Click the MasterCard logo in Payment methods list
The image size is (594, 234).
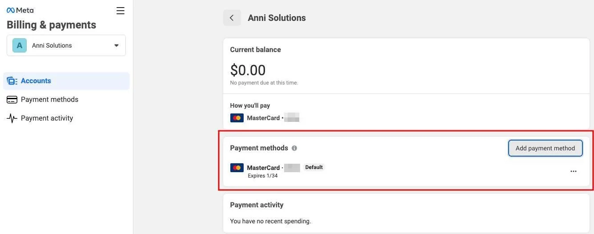pyautogui.click(x=237, y=168)
